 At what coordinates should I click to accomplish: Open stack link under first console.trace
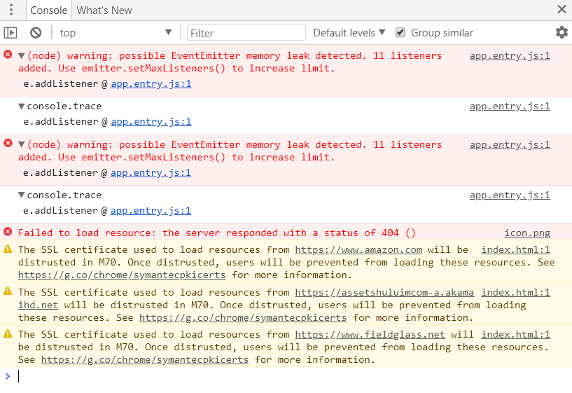[151, 121]
